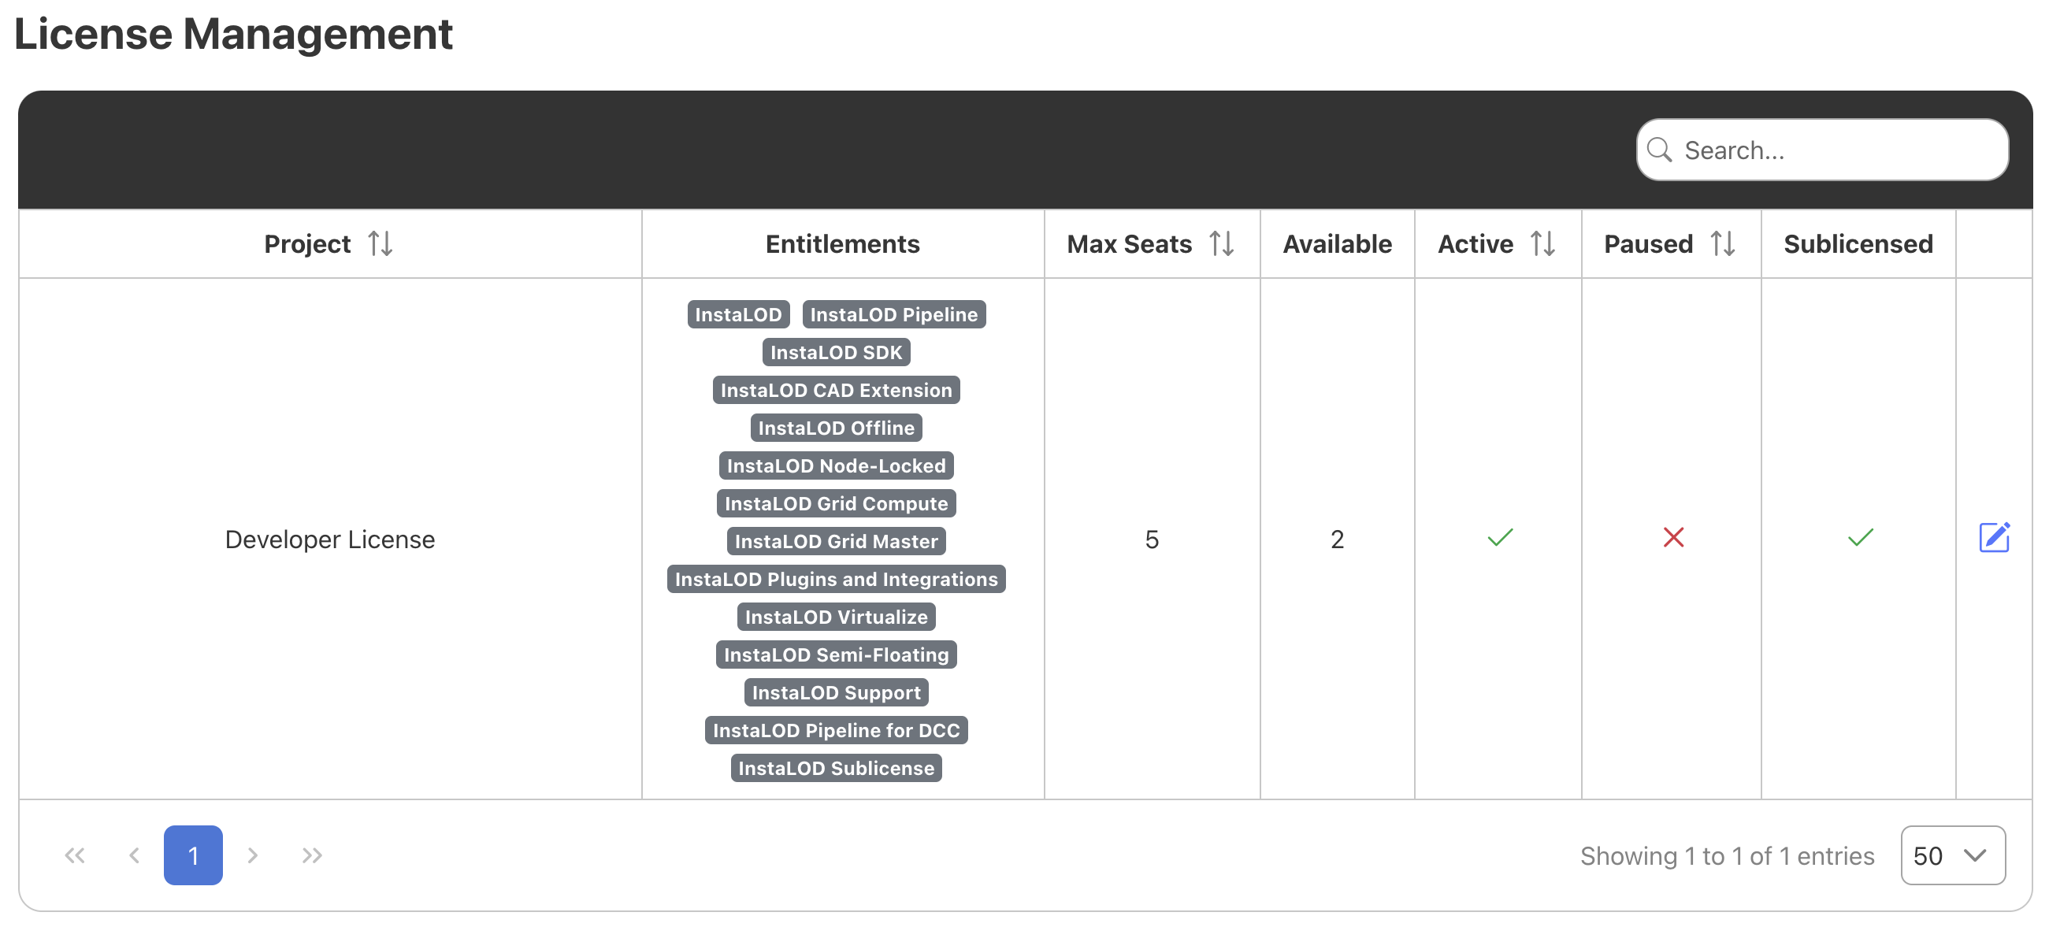The image size is (2049, 927).
Task: Click the InstaLOD entitlement badge
Action: [738, 314]
